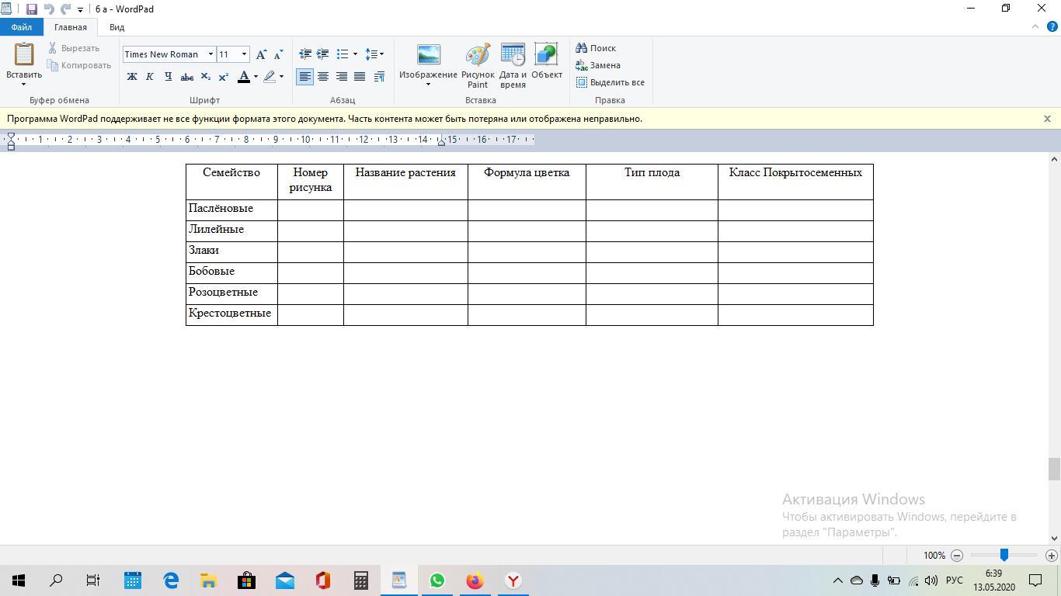Click the Insert Object icon
The height and width of the screenshot is (596, 1061).
tap(546, 62)
